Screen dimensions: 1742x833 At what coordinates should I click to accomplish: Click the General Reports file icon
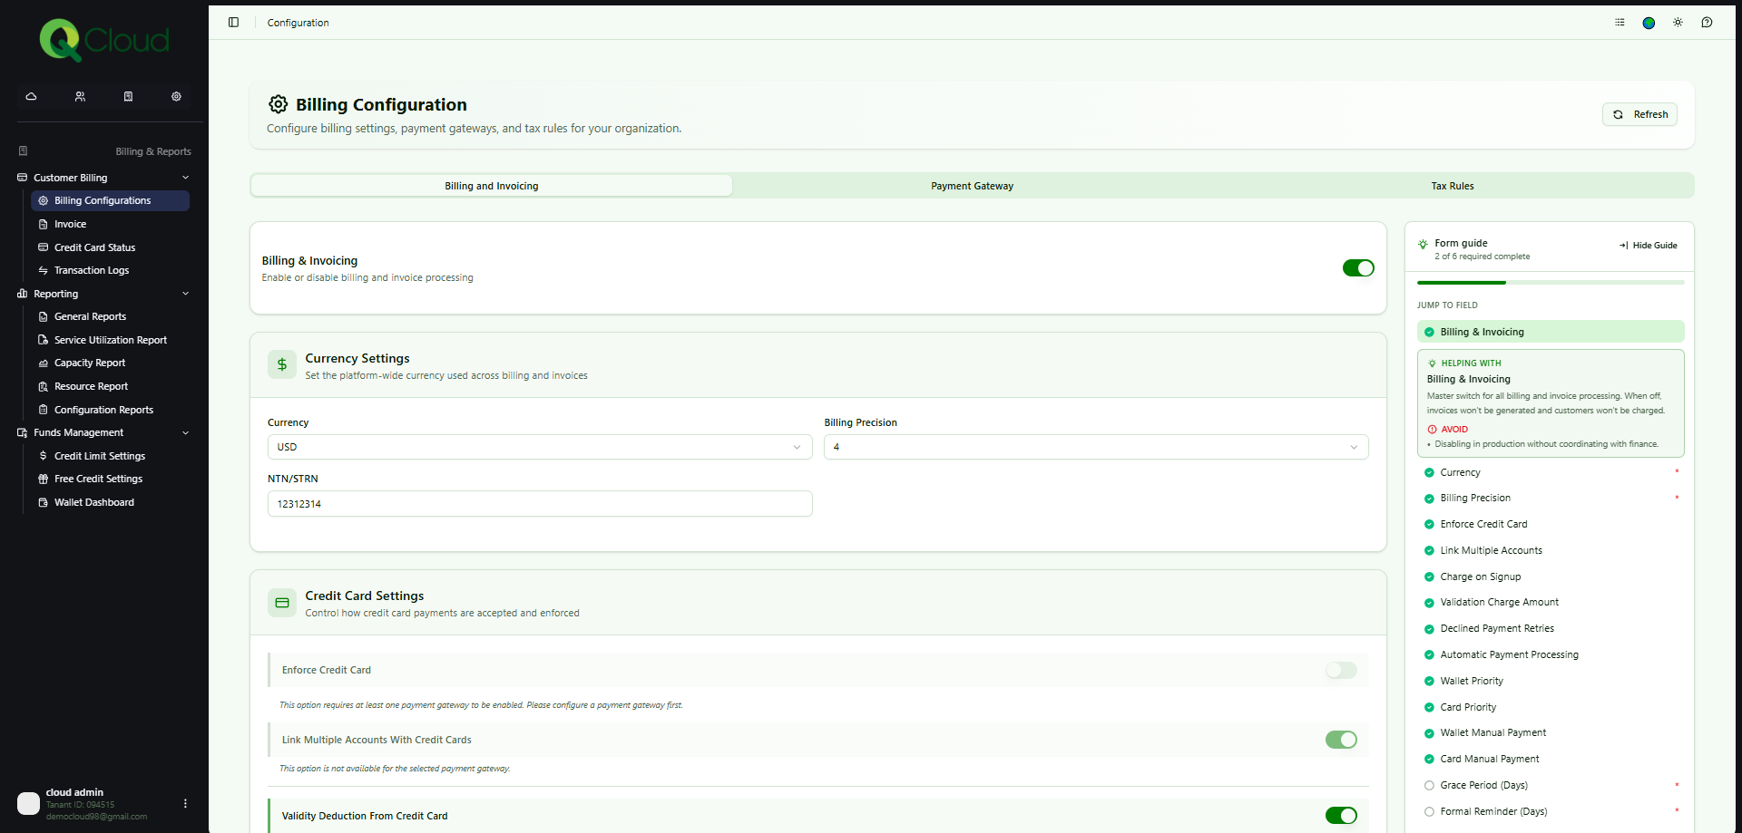click(43, 316)
